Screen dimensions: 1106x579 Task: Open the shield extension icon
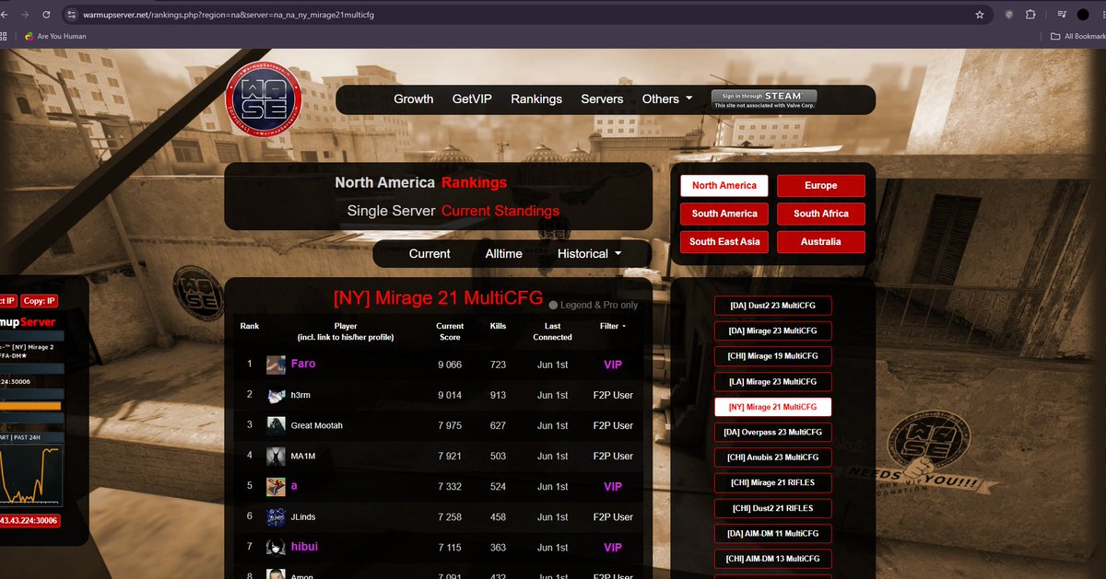click(1009, 15)
